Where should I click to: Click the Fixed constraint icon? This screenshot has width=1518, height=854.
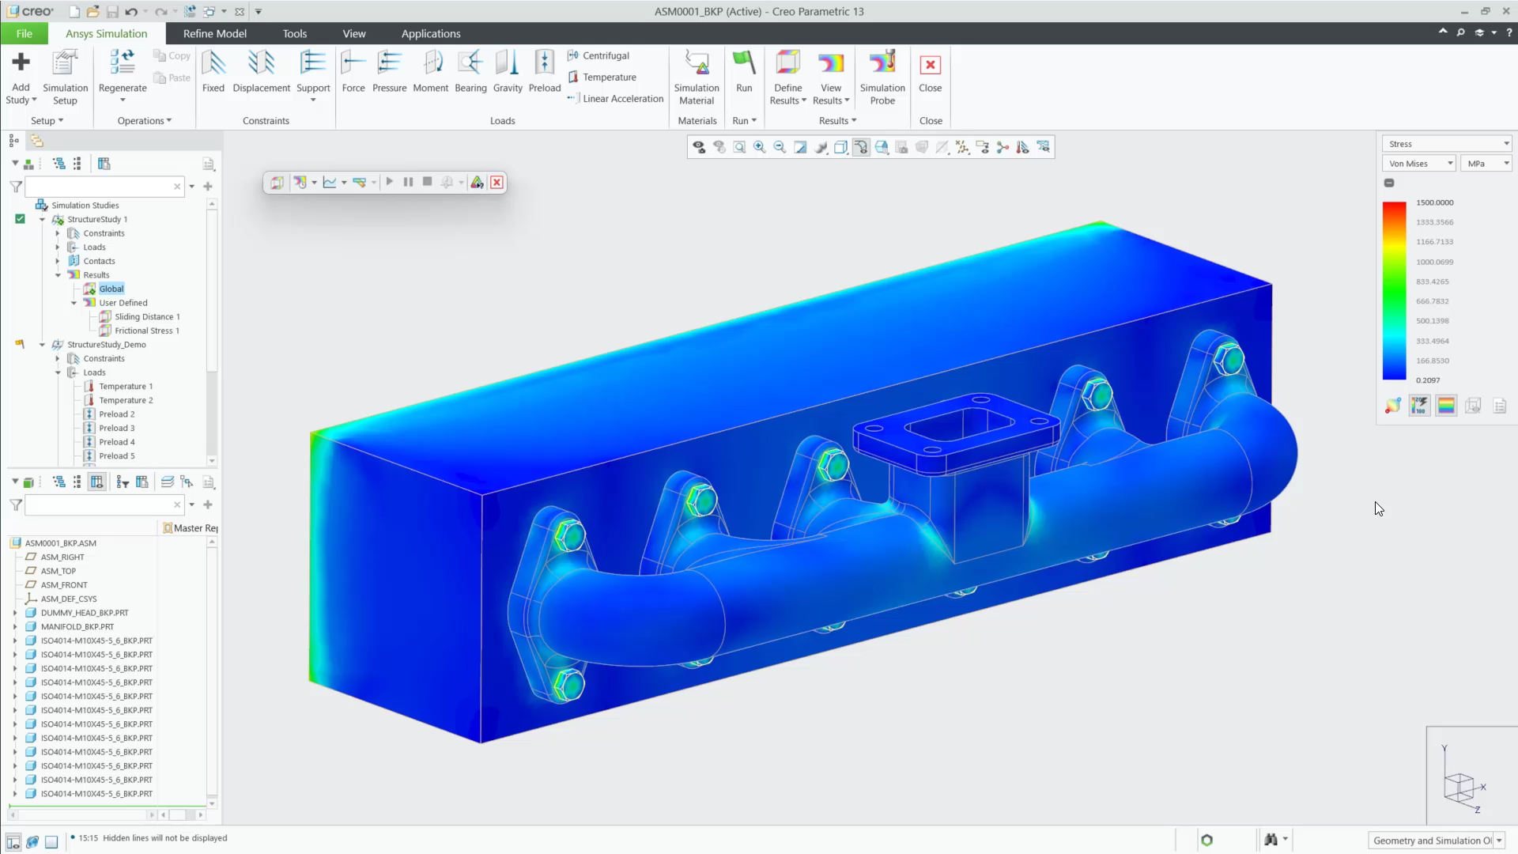[x=213, y=71]
